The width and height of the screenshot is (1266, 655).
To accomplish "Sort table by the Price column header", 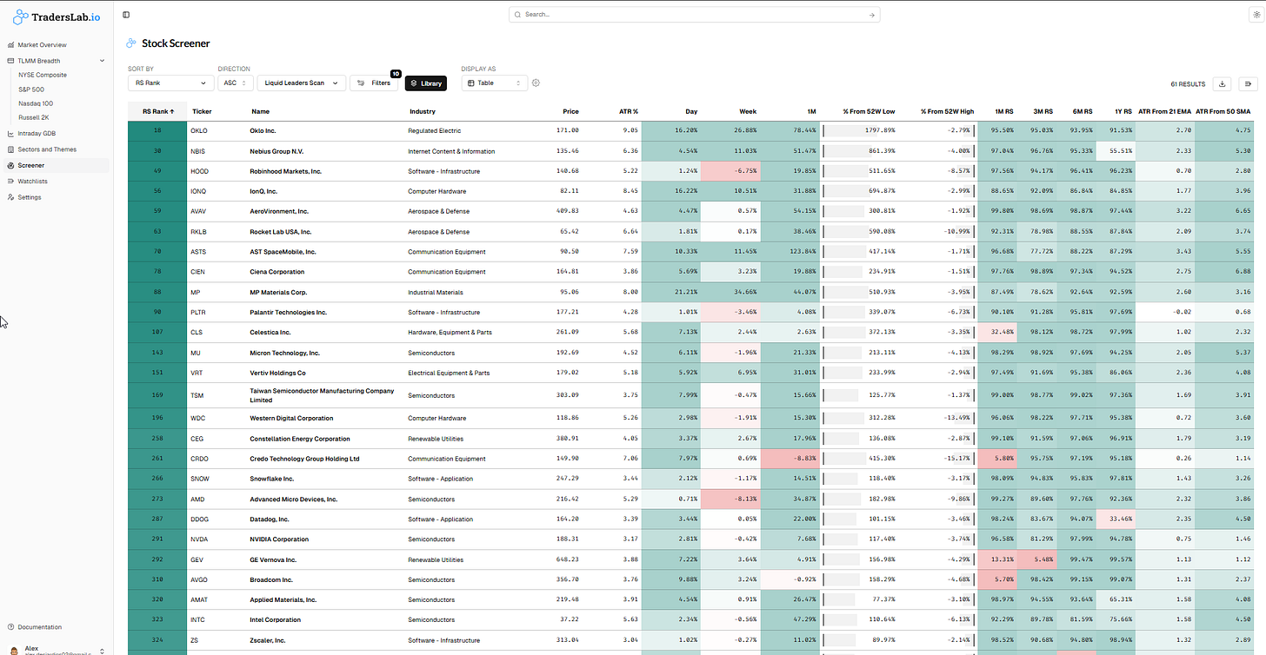I will (x=570, y=111).
